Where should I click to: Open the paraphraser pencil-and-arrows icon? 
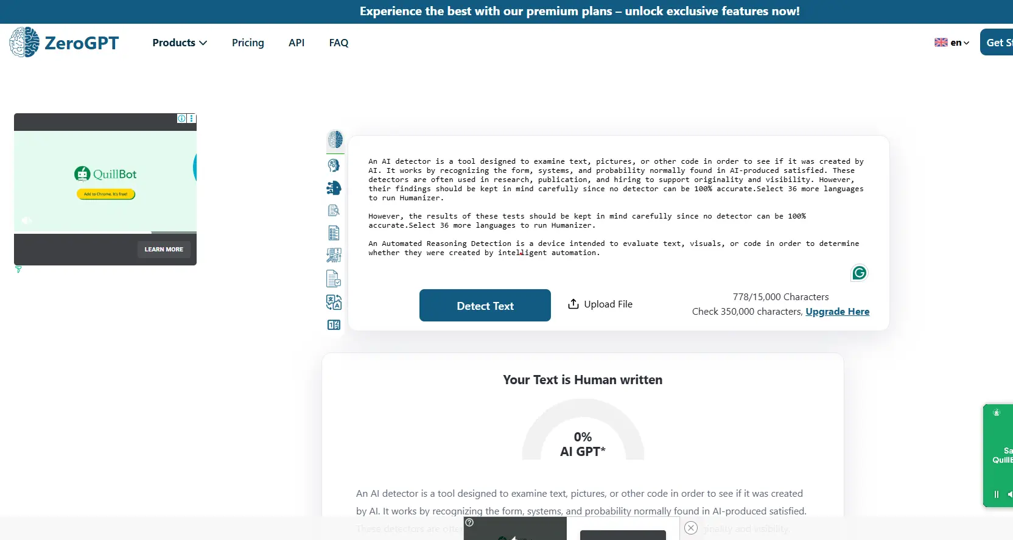334,255
